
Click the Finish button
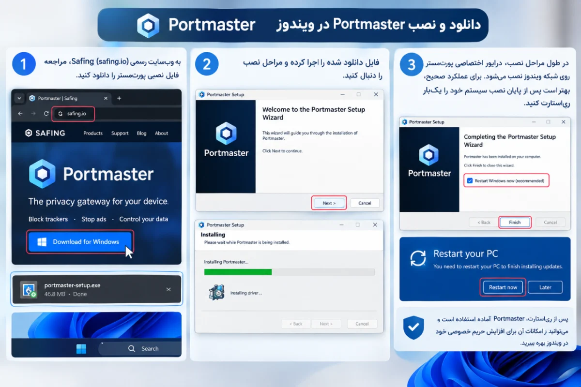click(515, 223)
